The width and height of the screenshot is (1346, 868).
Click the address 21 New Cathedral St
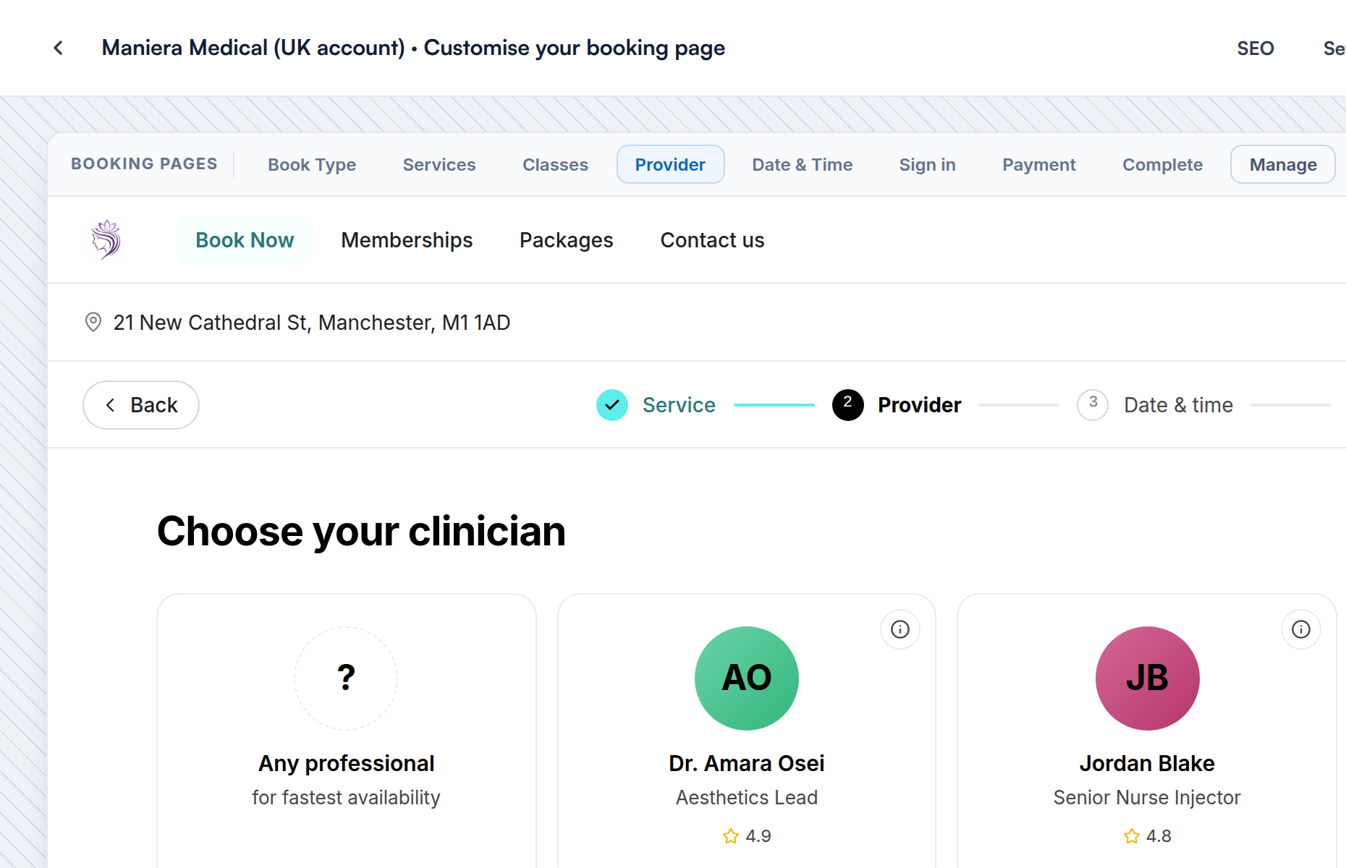pyautogui.click(x=312, y=323)
